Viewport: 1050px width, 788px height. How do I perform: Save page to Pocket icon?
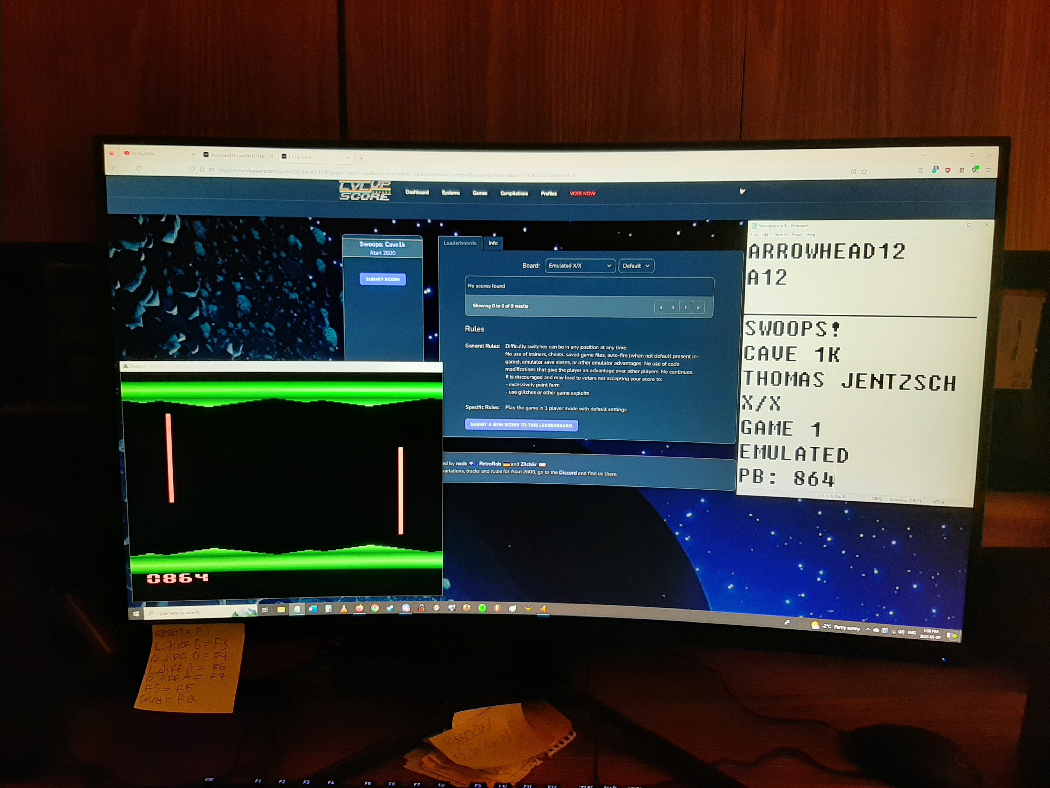920,170
